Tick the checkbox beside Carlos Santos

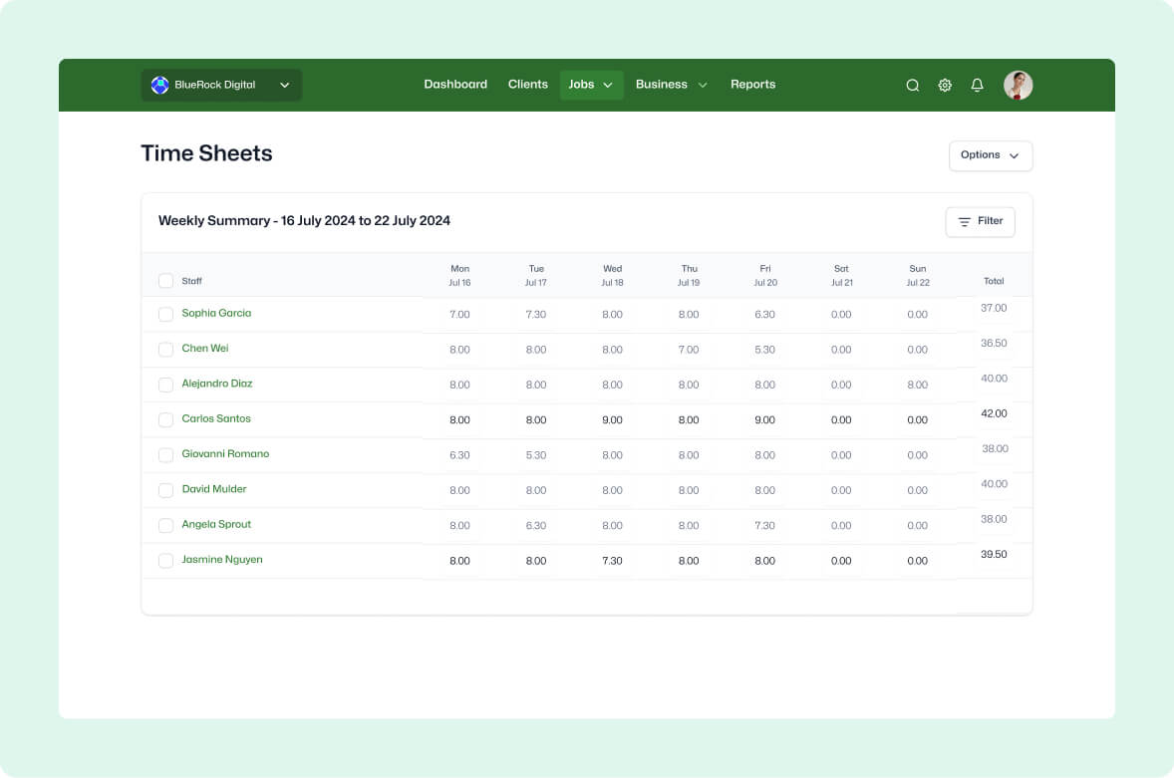tap(165, 419)
